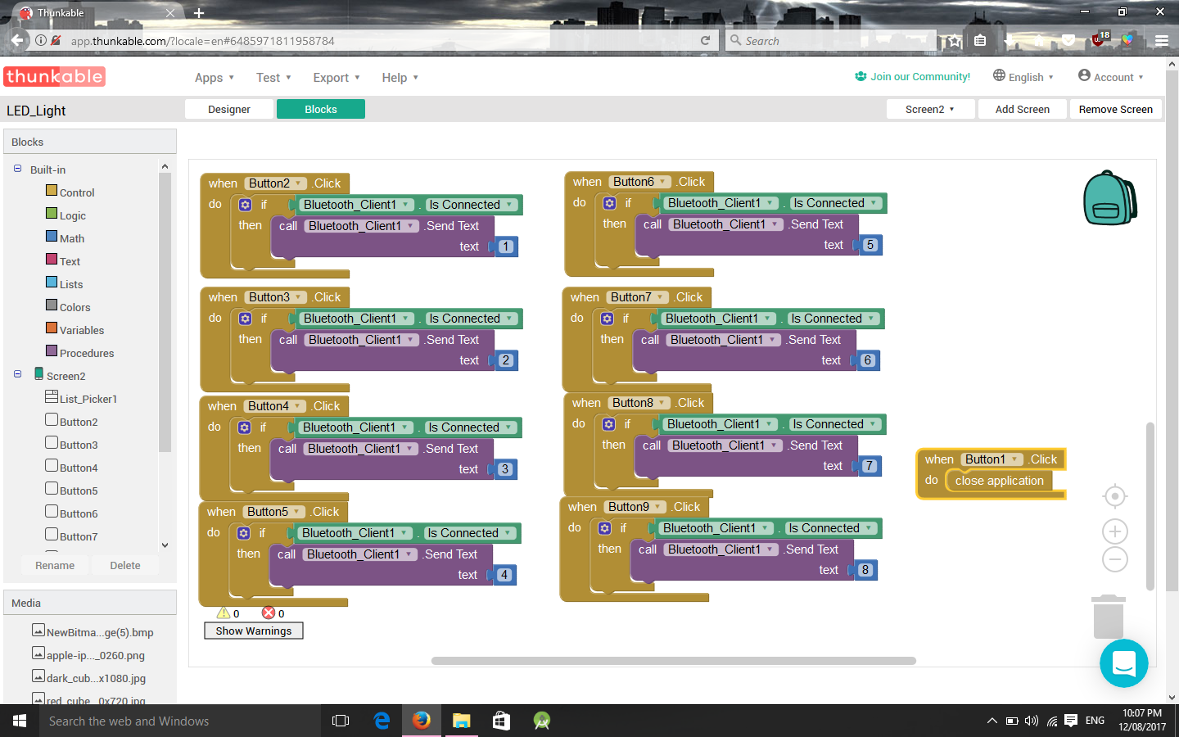Open Android Studio from the taskbar

(541, 721)
